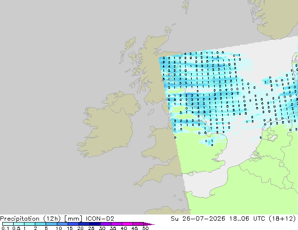Click the '0.1' legend scale label

pos(5,228)
